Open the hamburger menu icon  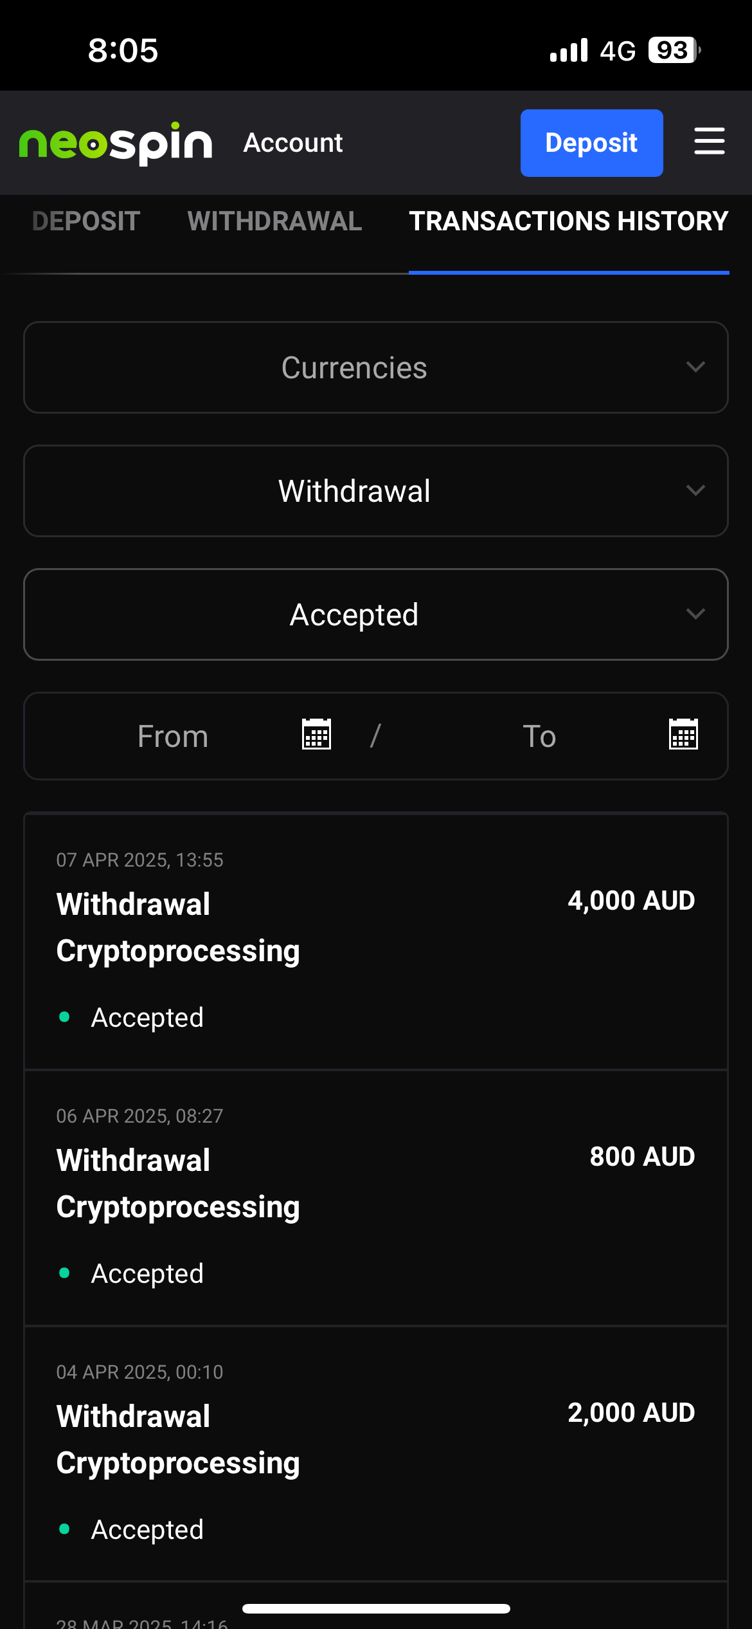pos(710,142)
